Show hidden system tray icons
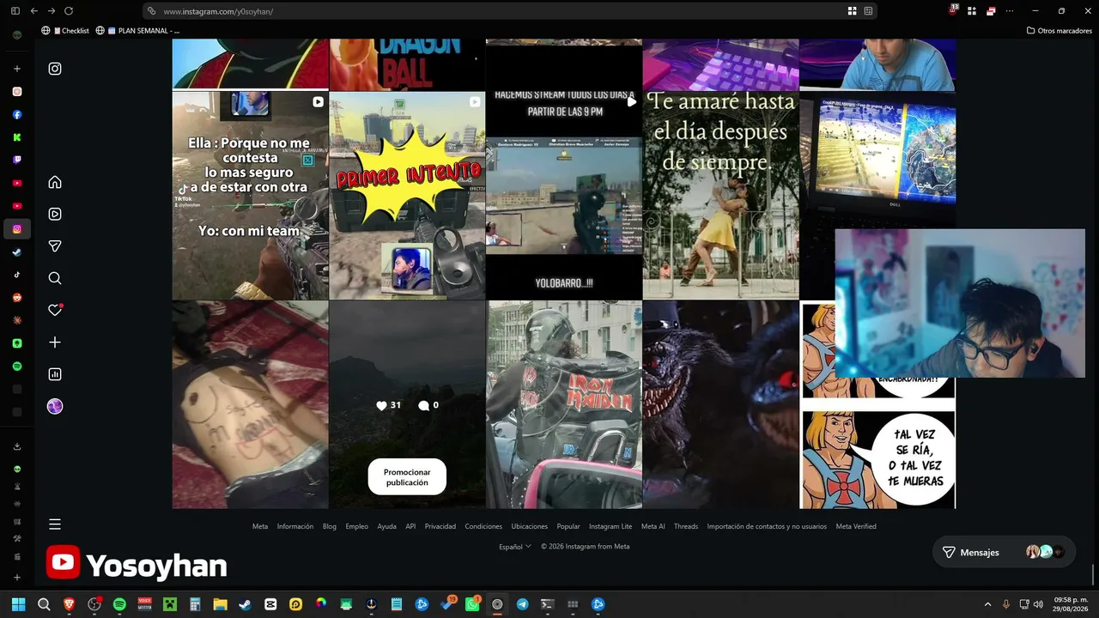Image resolution: width=1099 pixels, height=618 pixels. point(987,604)
